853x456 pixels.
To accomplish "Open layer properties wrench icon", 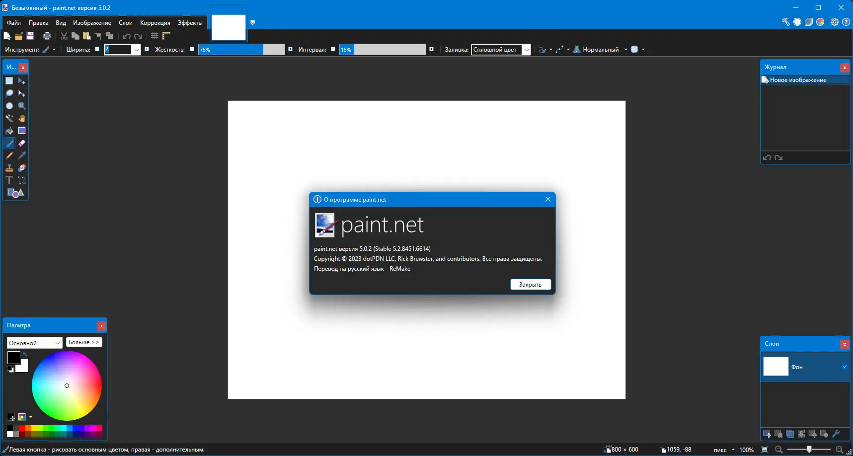I will [836, 434].
